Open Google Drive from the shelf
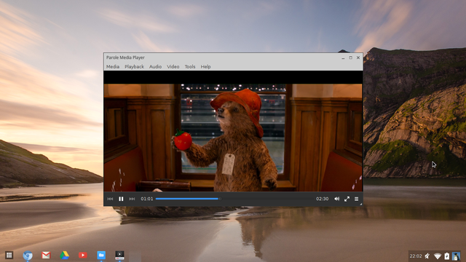The image size is (466, 262). point(65,255)
